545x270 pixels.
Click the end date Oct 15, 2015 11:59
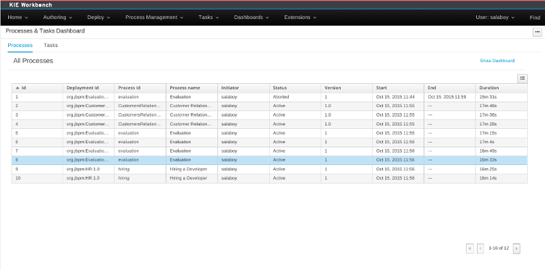(x=447, y=97)
